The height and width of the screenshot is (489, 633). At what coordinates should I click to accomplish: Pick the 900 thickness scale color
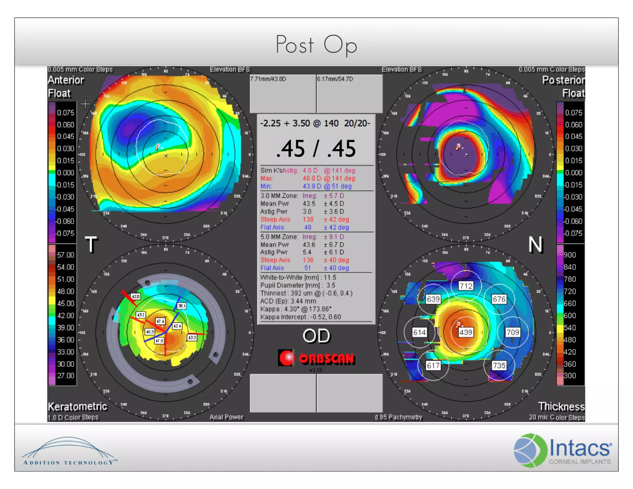(560, 255)
